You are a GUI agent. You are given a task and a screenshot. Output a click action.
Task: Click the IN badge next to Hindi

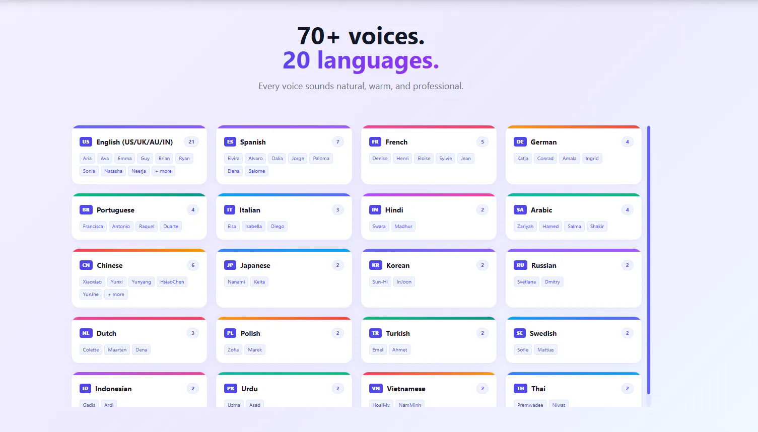click(x=375, y=210)
